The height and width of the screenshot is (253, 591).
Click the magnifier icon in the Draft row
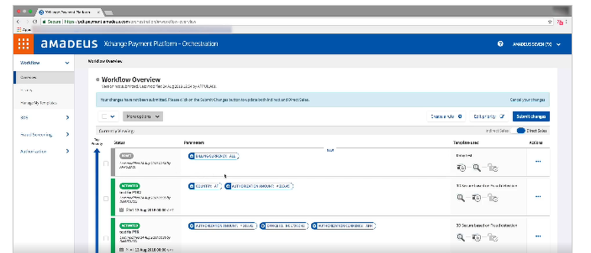point(477,168)
